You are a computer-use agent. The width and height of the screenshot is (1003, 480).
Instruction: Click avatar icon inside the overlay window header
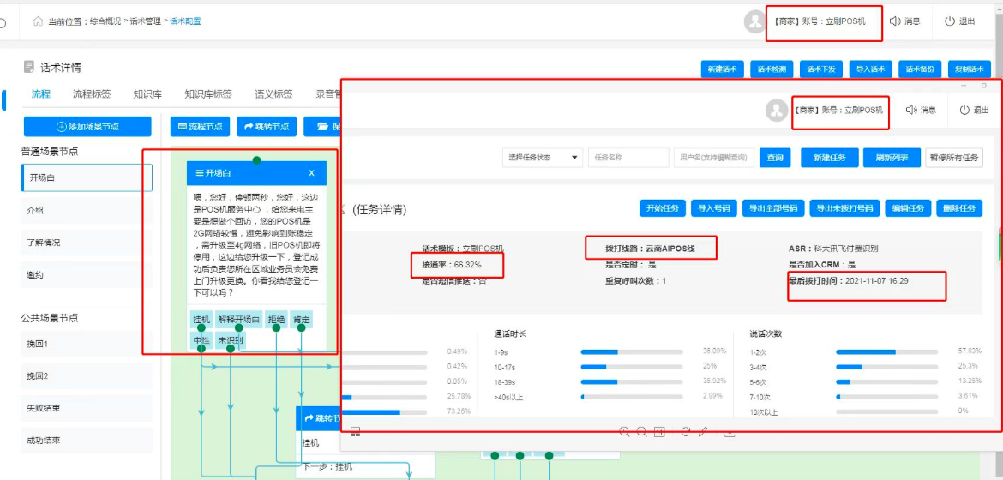777,111
